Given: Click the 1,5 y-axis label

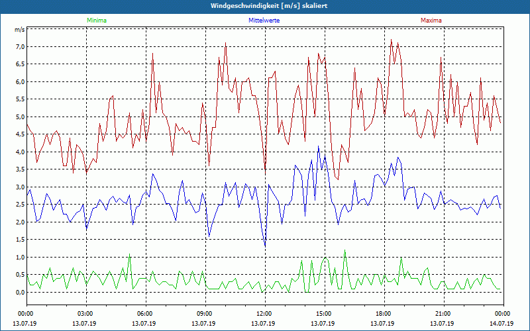Looking at the screenshot, I should tap(21, 240).
